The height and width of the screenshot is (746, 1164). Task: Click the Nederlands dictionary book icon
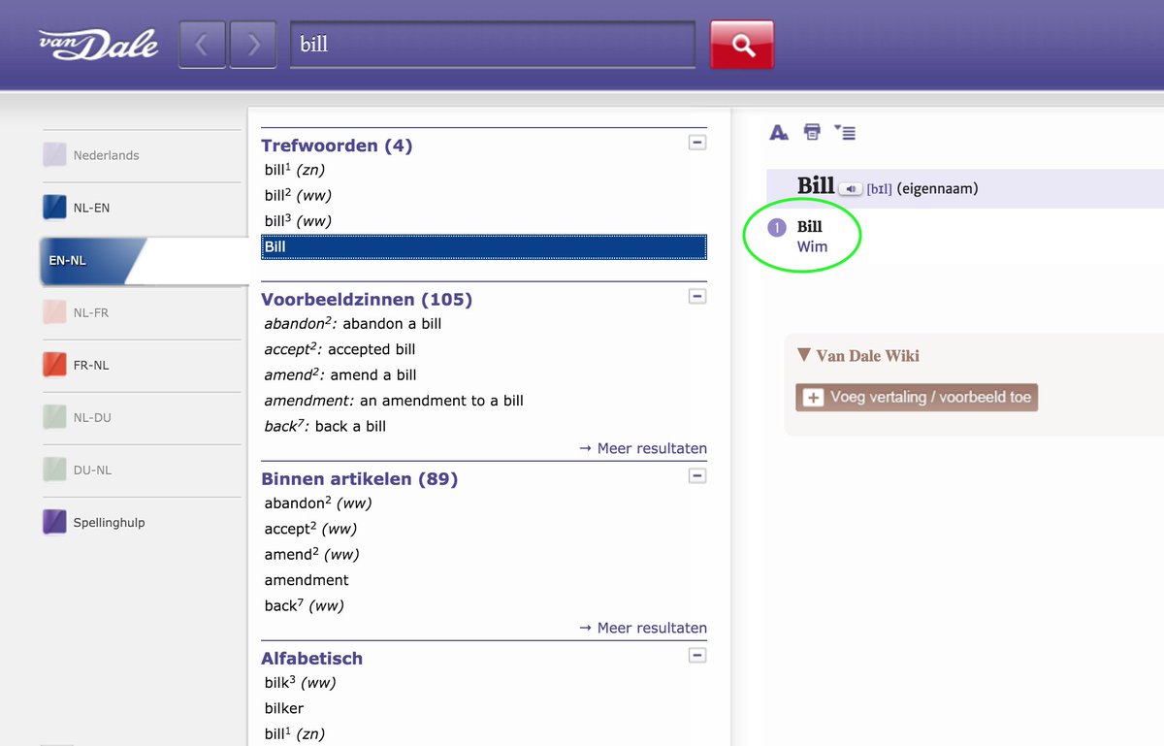click(54, 155)
